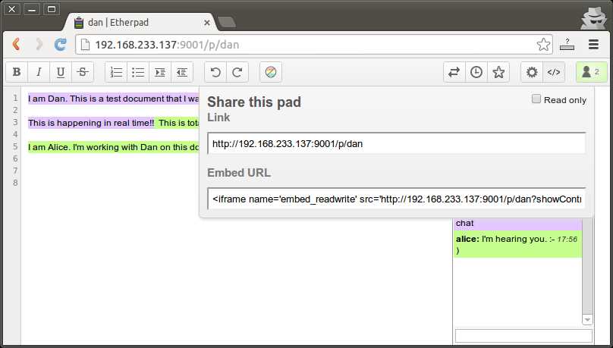This screenshot has height=348, width=613.
Task: Apply italic formatting
Action: 39,72
